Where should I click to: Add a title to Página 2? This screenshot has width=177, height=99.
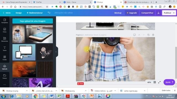pos(95,35)
